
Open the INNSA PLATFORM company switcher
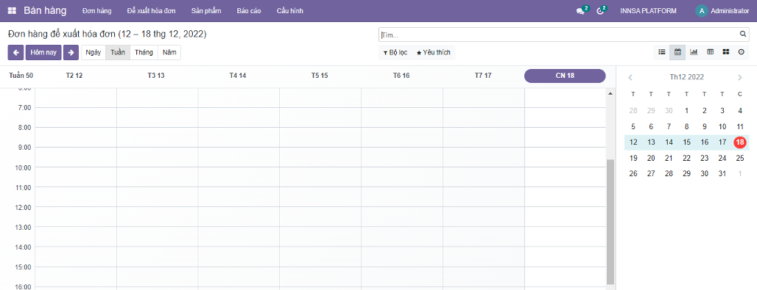(x=648, y=10)
